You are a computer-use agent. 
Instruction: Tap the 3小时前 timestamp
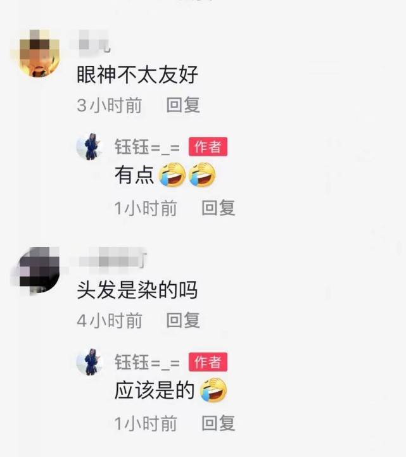(x=110, y=105)
